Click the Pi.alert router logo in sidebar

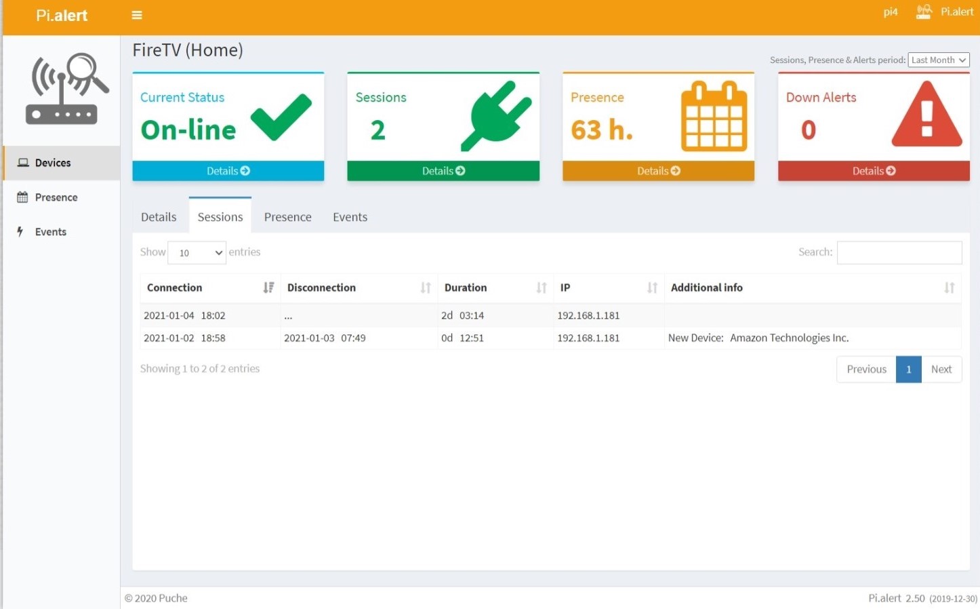pos(66,89)
